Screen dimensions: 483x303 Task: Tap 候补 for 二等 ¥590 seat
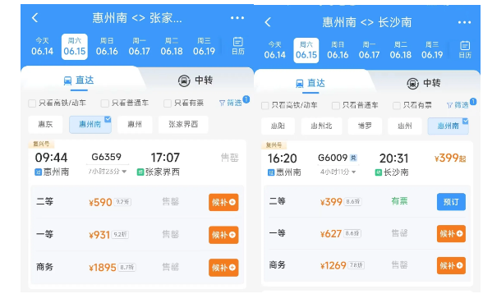coord(223,202)
